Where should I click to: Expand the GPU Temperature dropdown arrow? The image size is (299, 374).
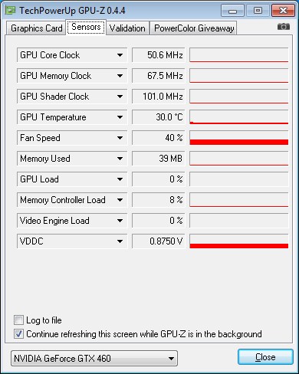pos(120,117)
